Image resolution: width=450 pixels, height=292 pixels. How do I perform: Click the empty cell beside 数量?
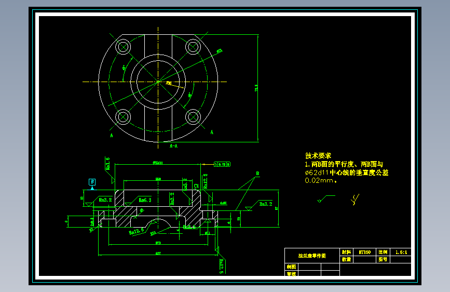(364, 259)
